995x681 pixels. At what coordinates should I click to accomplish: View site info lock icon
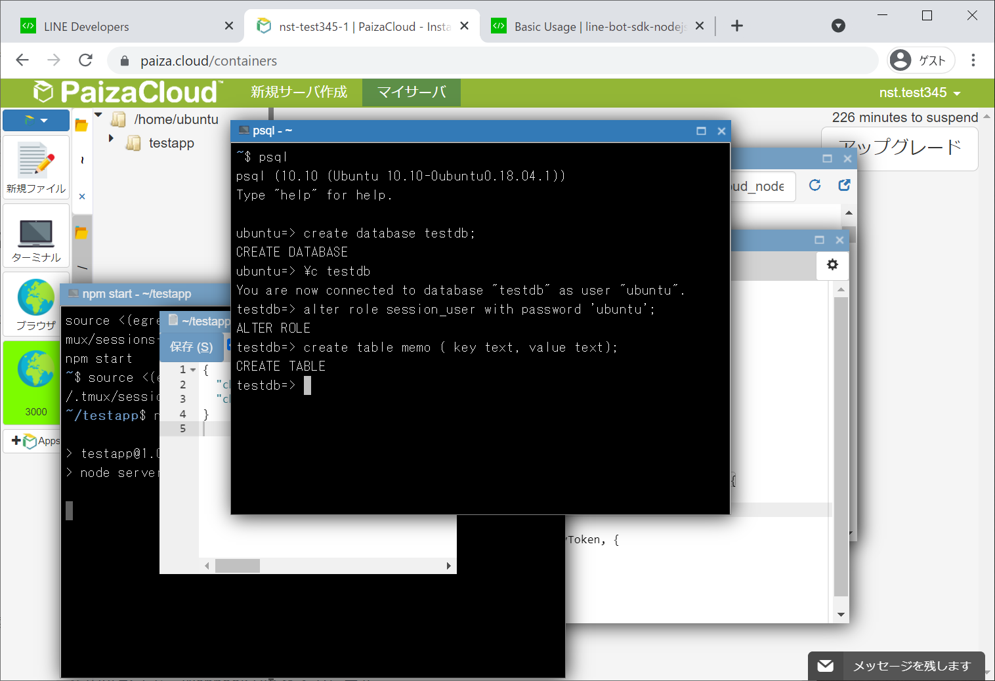click(124, 61)
